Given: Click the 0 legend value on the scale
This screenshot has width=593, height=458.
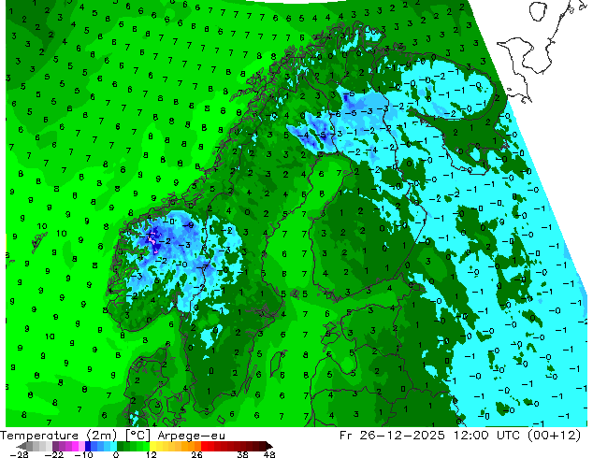Looking at the screenshot, I should click(x=116, y=454).
